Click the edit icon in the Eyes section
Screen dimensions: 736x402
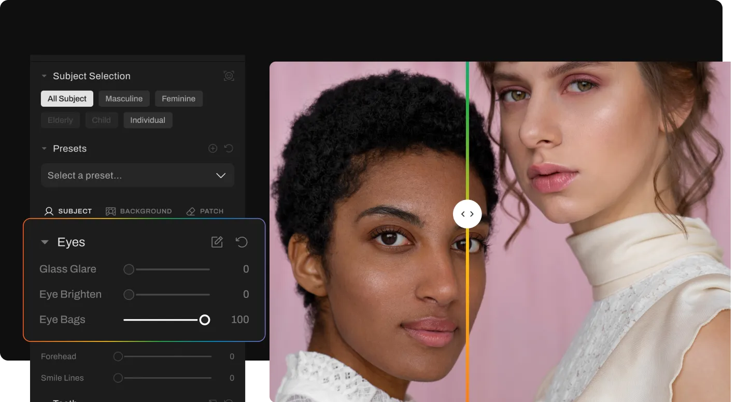tap(217, 242)
